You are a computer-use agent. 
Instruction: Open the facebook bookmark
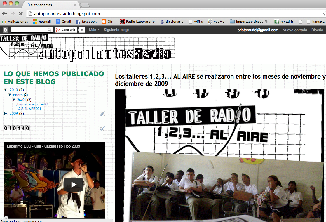pyautogui.click(x=86, y=22)
